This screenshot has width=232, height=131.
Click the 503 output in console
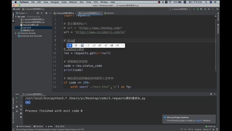point(28,102)
